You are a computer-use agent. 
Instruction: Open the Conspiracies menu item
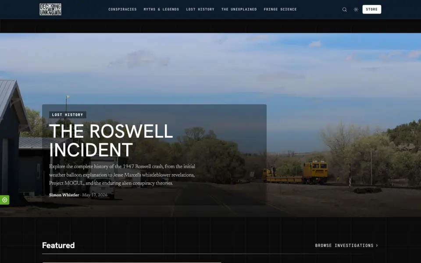point(122,9)
